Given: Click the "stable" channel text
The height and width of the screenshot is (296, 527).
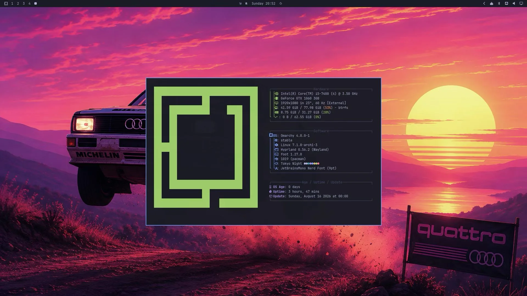Looking at the screenshot, I should 286,140.
